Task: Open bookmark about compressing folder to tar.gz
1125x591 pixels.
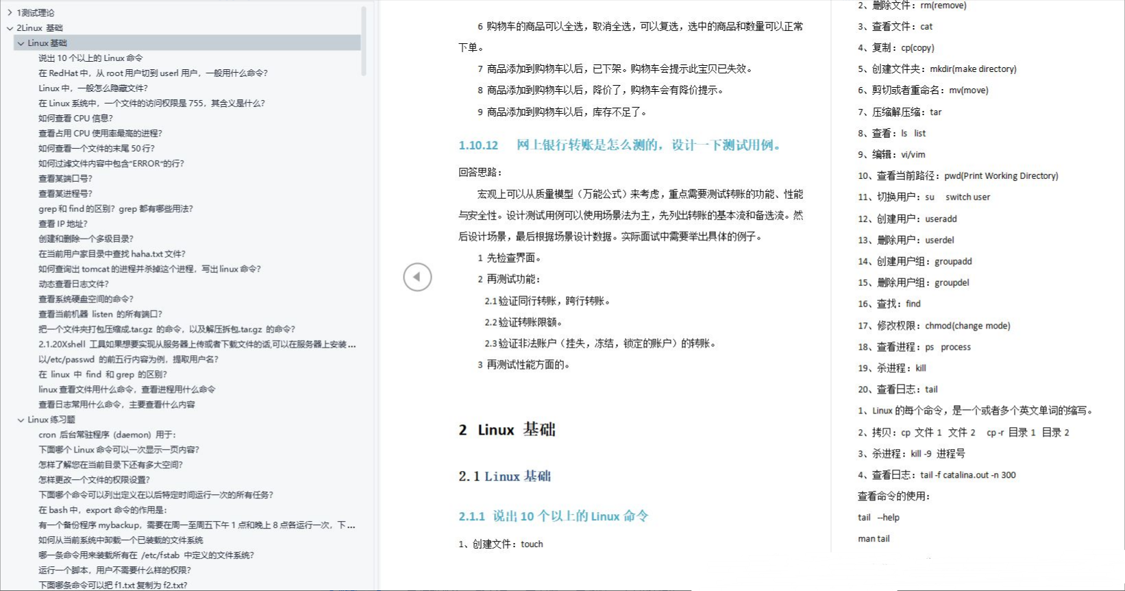Action: (167, 330)
